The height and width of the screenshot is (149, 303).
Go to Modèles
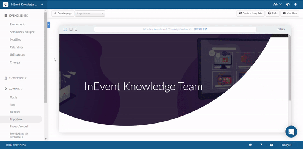tap(15, 39)
